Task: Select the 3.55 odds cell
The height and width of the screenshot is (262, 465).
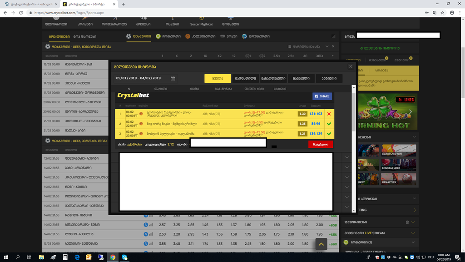Action: pyautogui.click(x=162, y=244)
